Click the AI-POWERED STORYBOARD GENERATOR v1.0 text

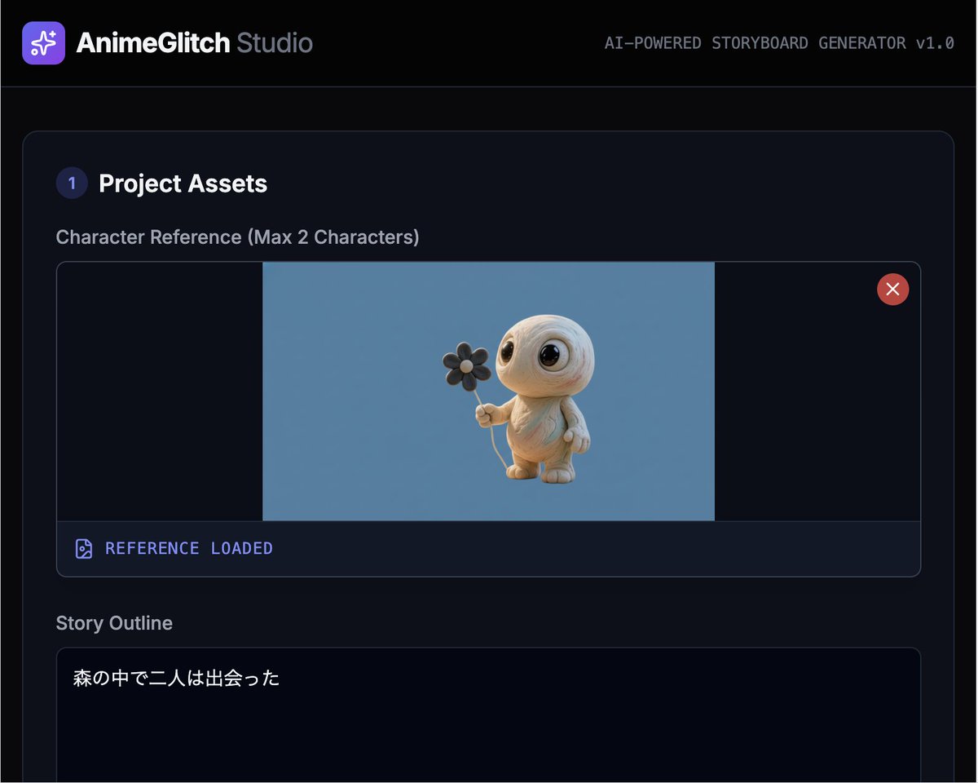[779, 43]
